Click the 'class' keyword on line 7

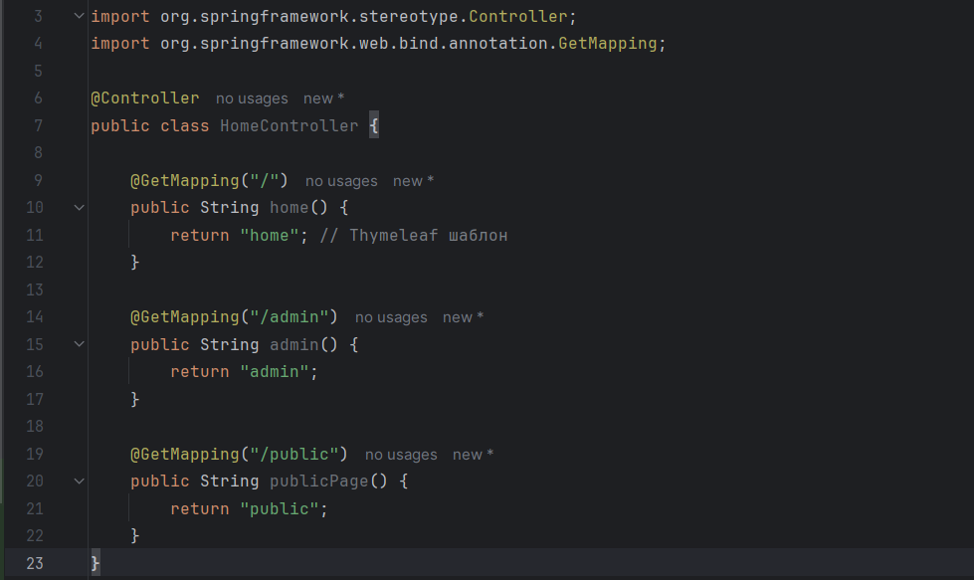[x=184, y=126]
